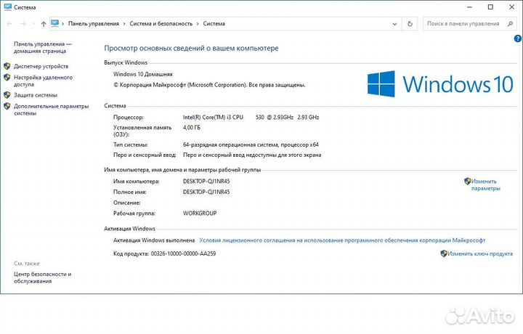Open the Microsoft license agreement link
This screenshot has width=523, height=334.
pos(342,240)
